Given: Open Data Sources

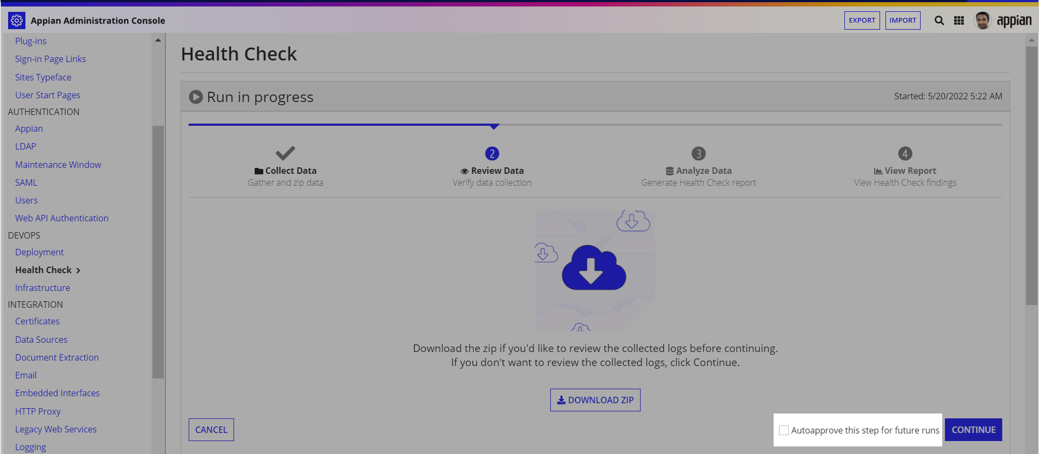Looking at the screenshot, I should (x=41, y=340).
